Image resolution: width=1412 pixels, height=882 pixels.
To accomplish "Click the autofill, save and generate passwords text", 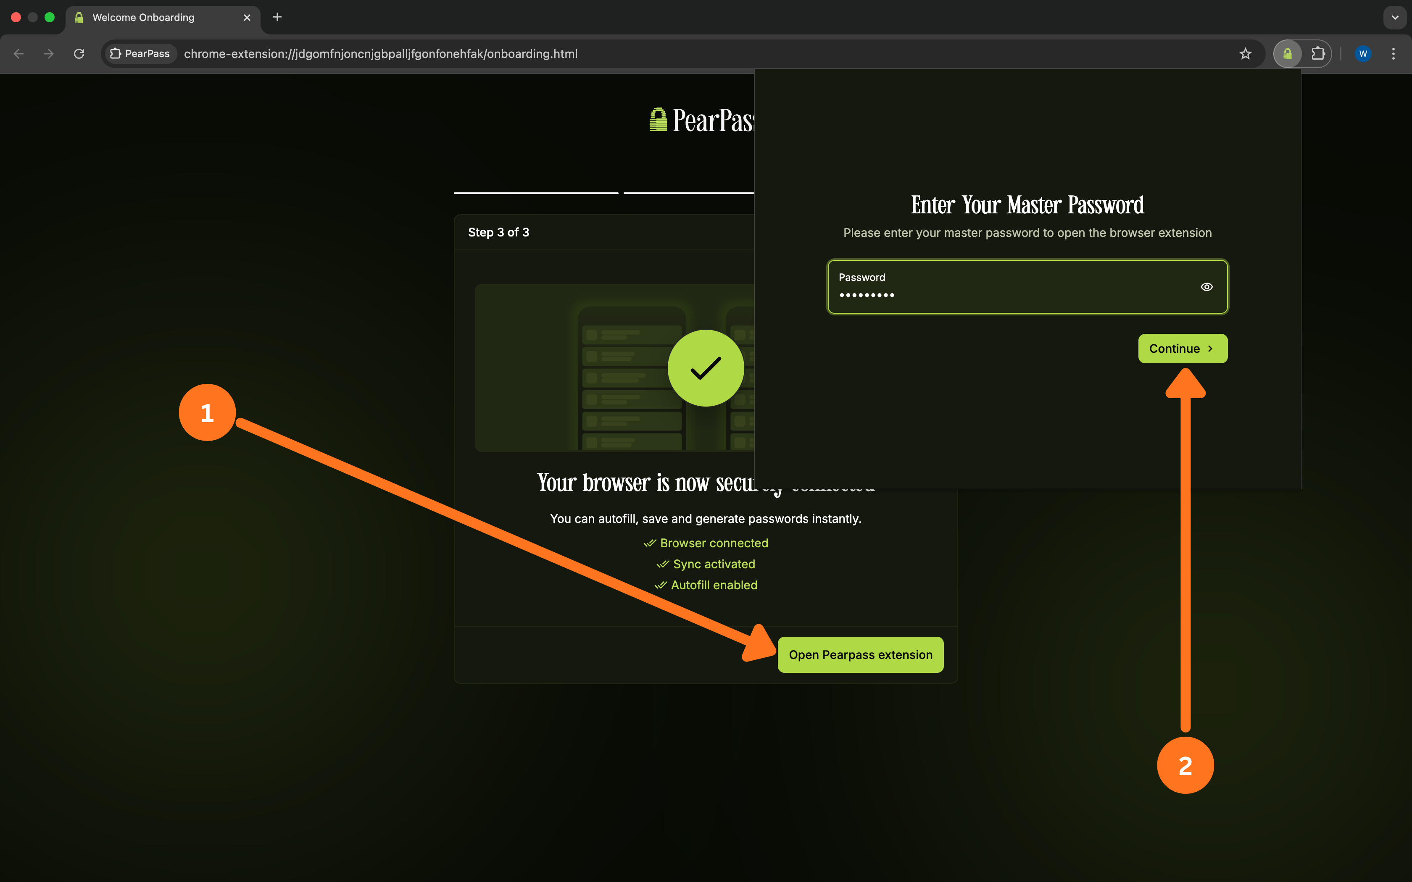I will click(706, 519).
